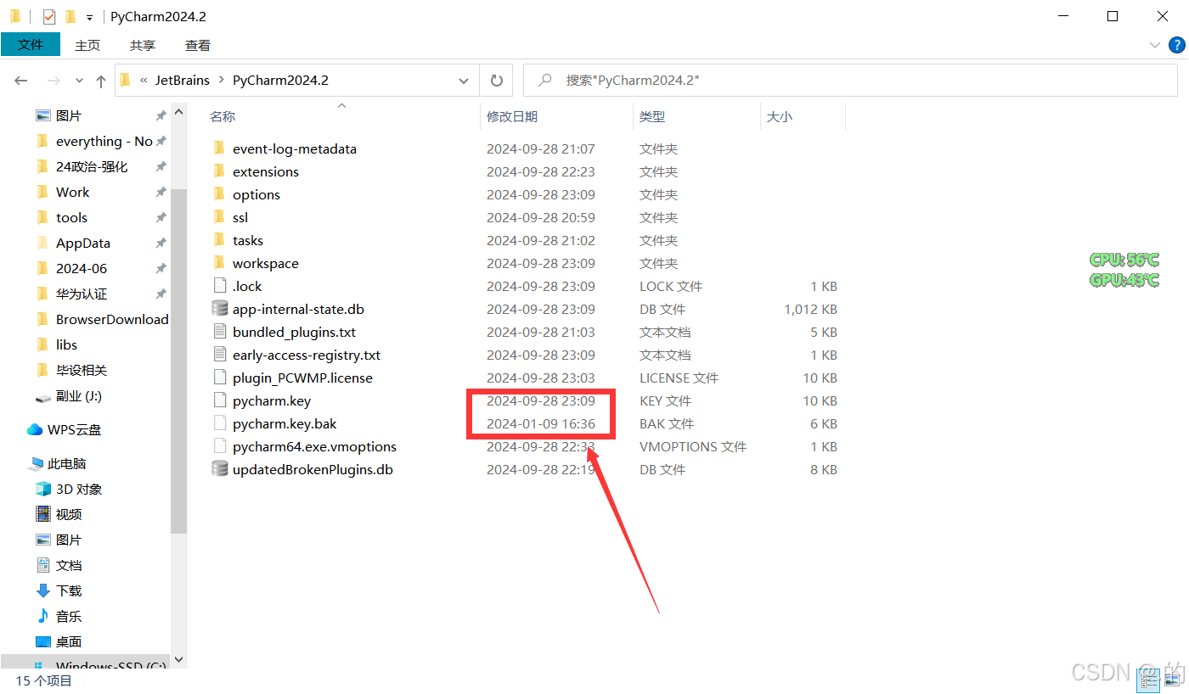Select 此电脑 in navigation pane
Viewport: 1189px width, 694px height.
66,463
